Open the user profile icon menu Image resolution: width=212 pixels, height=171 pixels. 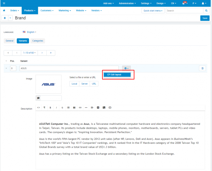pos(204,3)
